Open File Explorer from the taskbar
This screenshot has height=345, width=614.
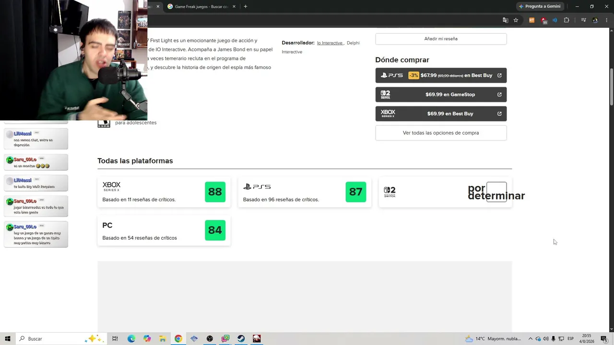[x=163, y=339]
